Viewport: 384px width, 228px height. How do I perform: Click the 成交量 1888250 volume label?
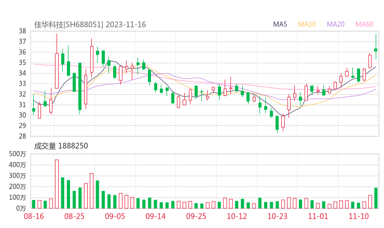click(61, 146)
